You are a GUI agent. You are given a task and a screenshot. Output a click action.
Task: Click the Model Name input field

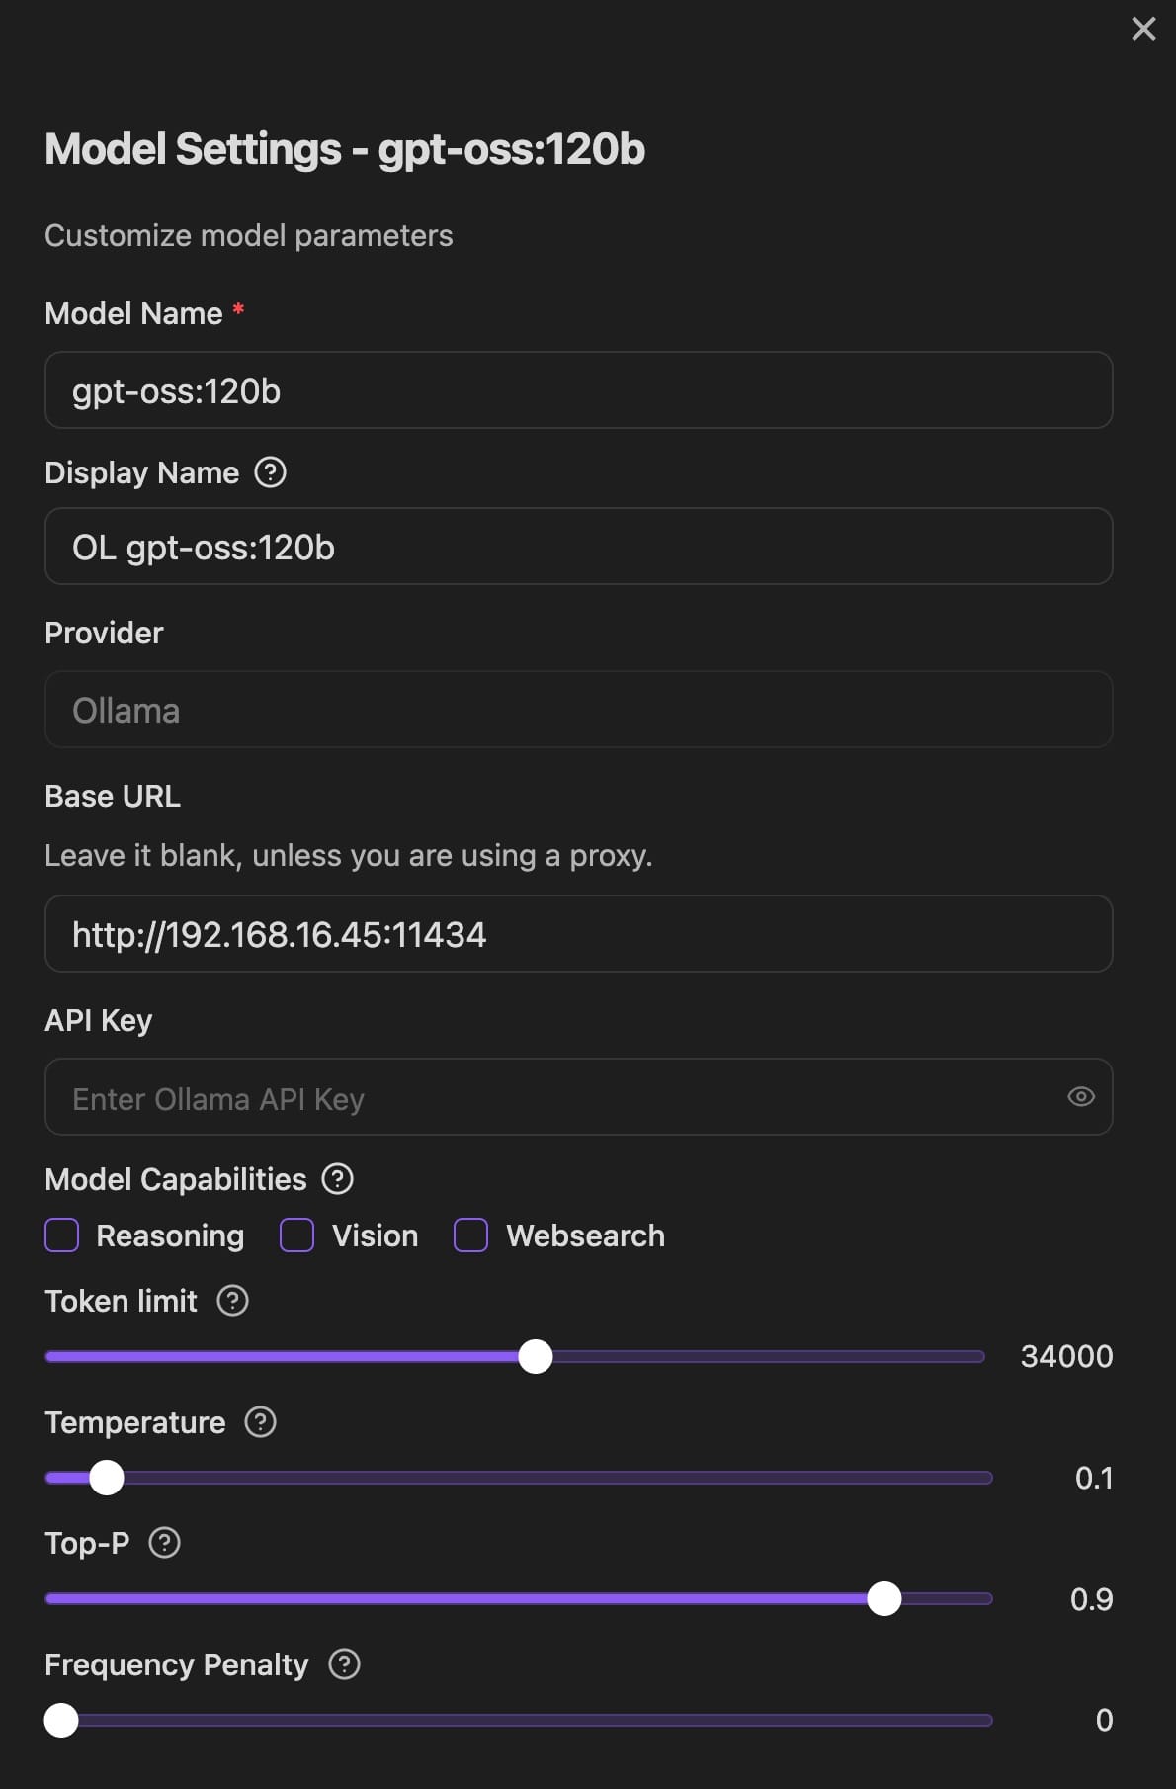coord(579,390)
